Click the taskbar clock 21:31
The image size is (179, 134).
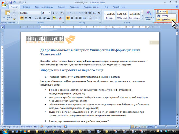click(x=174, y=131)
